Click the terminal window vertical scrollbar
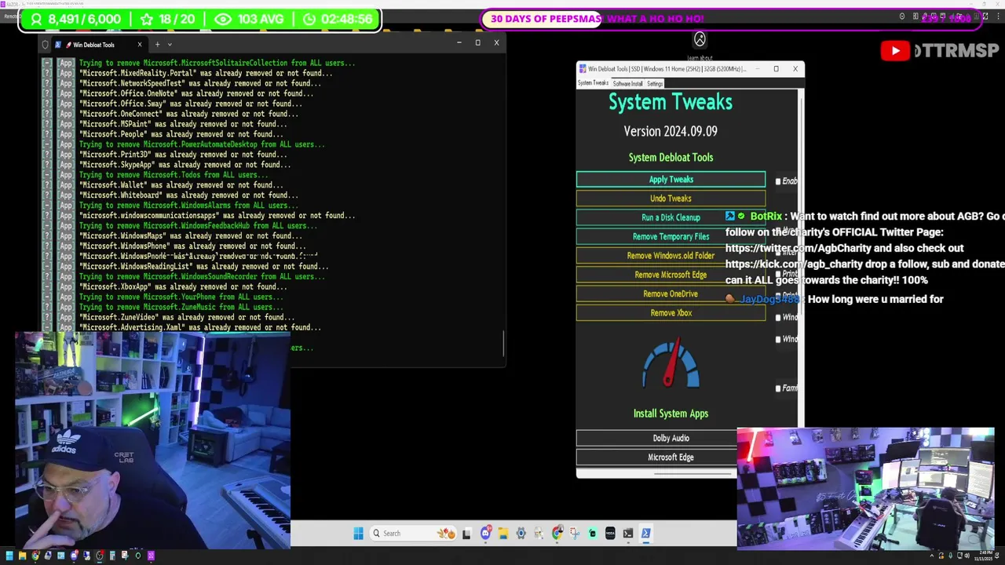 click(503, 344)
